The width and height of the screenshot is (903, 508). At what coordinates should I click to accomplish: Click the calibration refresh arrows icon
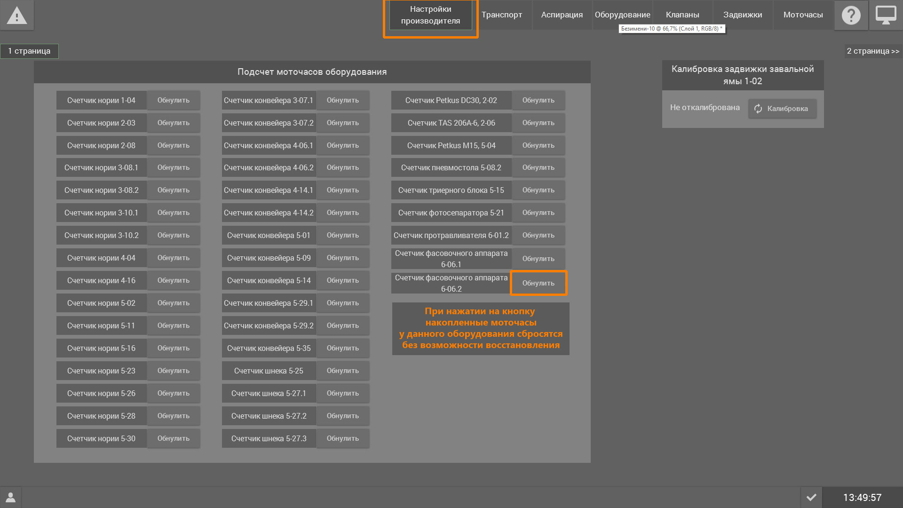pos(758,109)
